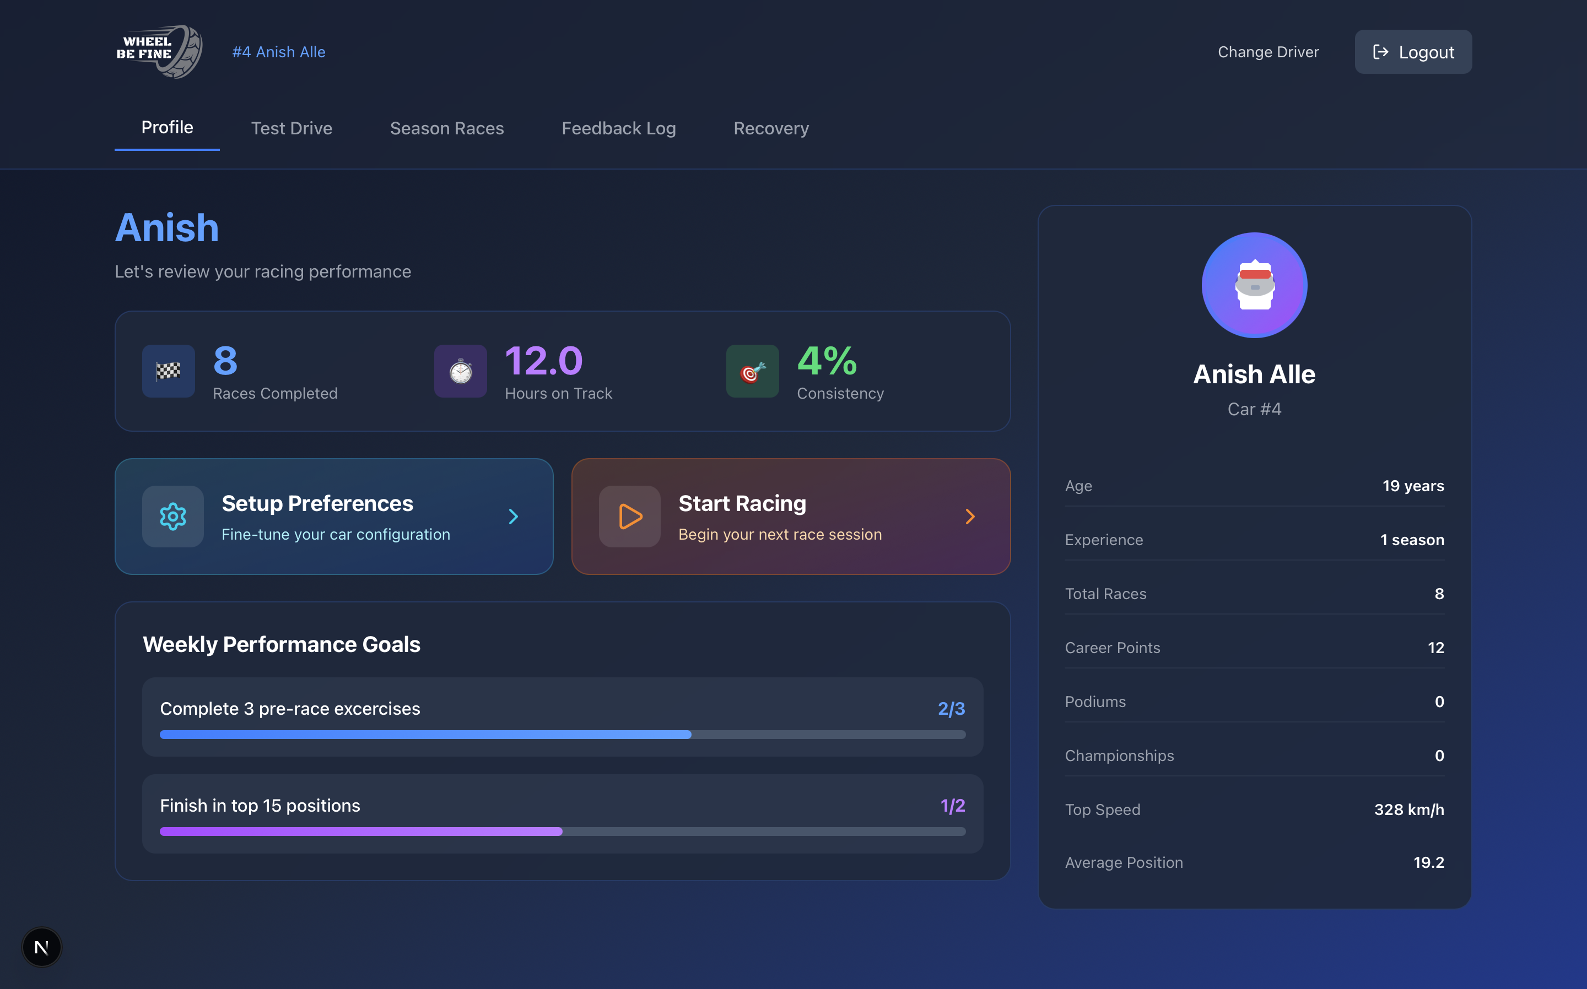Expand Setup Preferences via its chevron arrow
Viewport: 1587px width, 989px height.
(514, 517)
